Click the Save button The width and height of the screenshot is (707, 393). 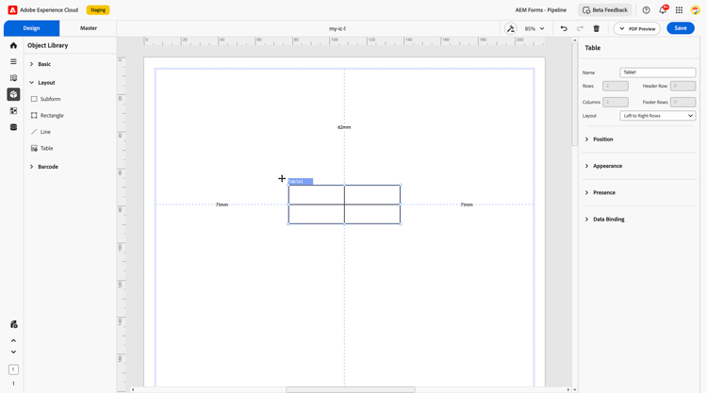pos(681,28)
